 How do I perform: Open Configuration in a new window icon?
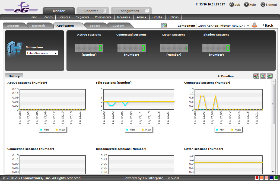point(147,11)
